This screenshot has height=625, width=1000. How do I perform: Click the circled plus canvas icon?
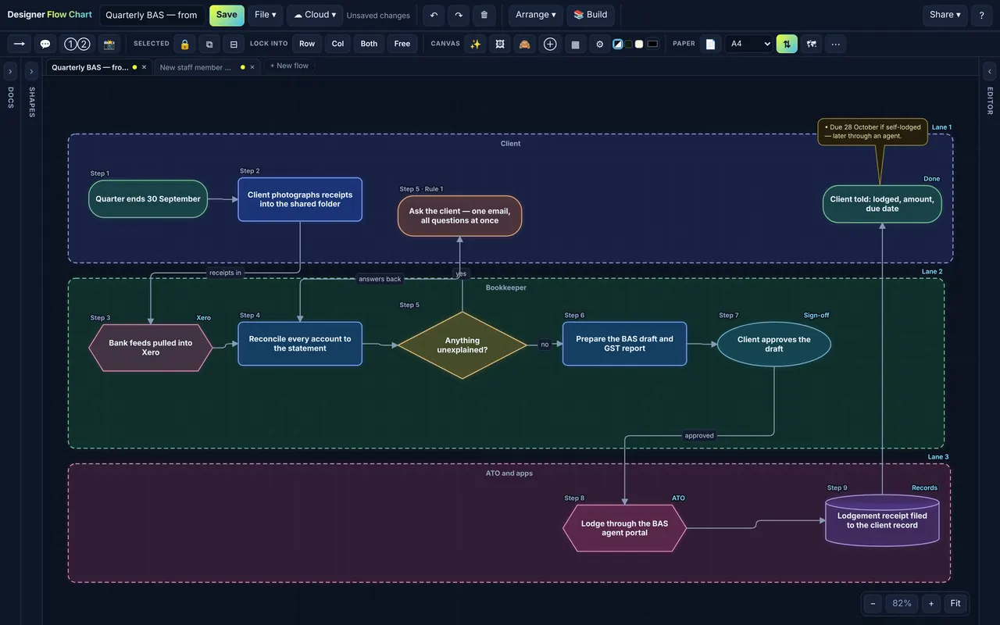point(550,44)
